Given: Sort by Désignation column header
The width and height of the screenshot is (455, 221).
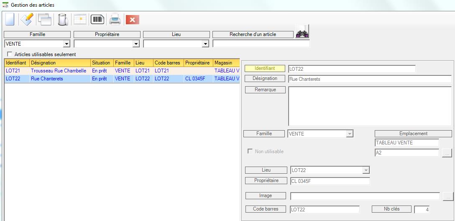Looking at the screenshot, I should [60, 63].
